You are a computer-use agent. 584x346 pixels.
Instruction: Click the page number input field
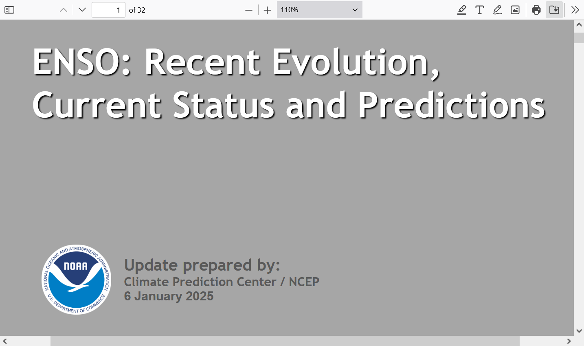tap(108, 10)
